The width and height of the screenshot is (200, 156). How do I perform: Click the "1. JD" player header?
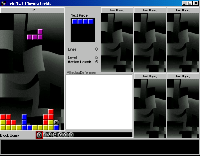point(32,10)
